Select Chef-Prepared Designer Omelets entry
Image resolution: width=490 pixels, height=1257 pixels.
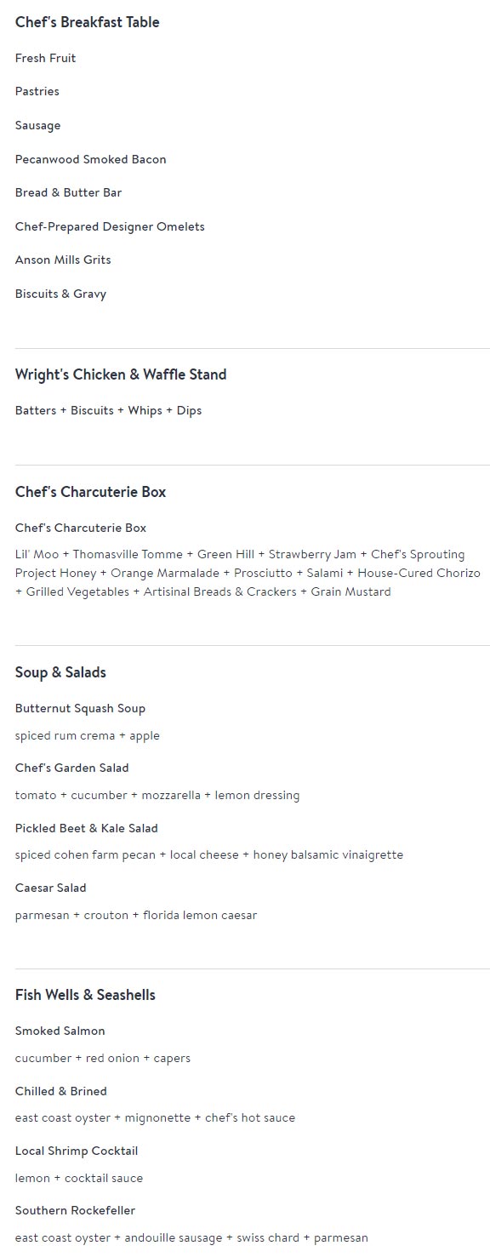pos(110,226)
